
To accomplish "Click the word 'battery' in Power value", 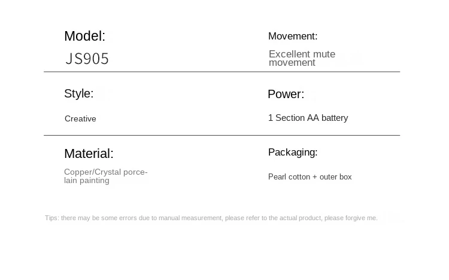I will pos(335,118).
